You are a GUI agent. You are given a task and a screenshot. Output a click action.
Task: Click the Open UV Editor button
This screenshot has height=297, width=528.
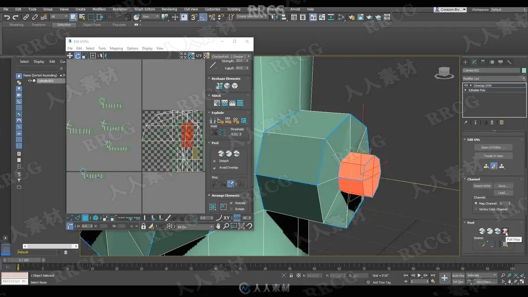pos(493,147)
